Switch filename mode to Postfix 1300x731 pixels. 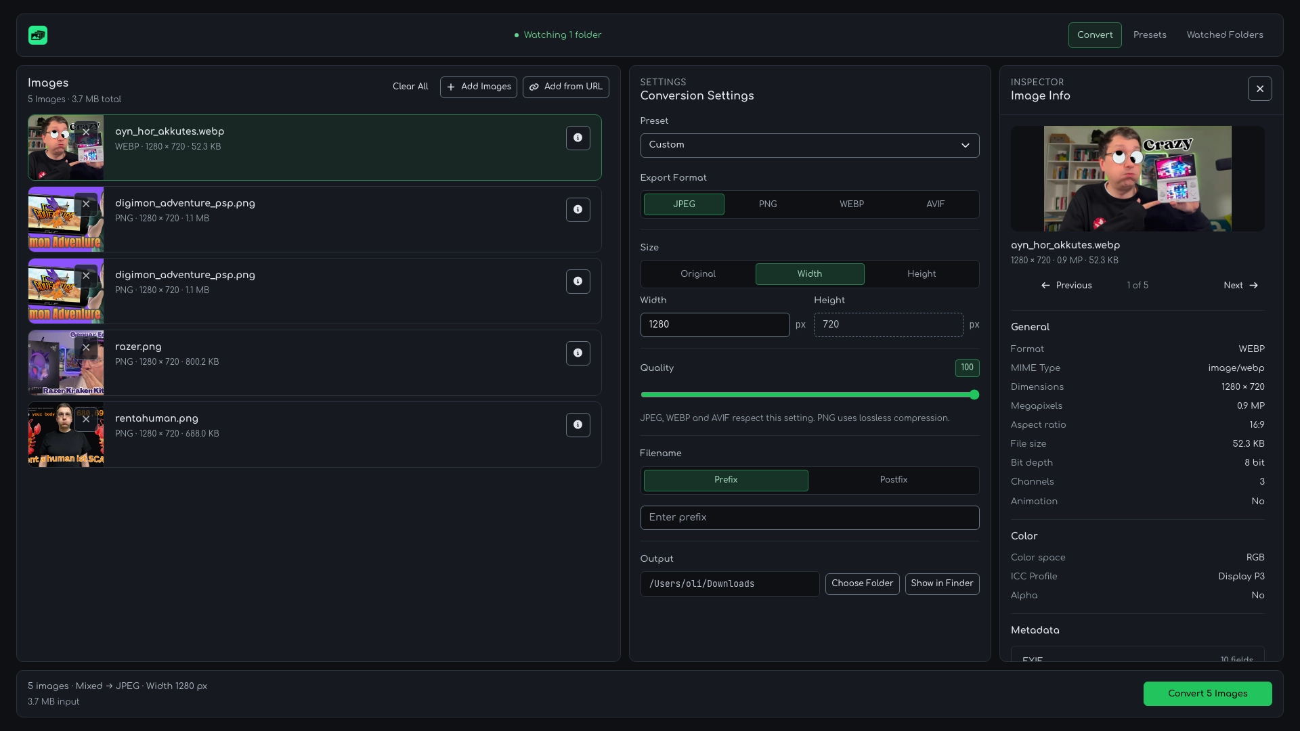tap(894, 481)
